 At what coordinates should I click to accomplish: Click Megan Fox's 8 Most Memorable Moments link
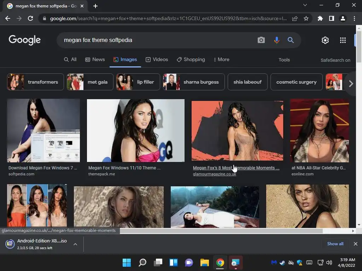(236, 168)
